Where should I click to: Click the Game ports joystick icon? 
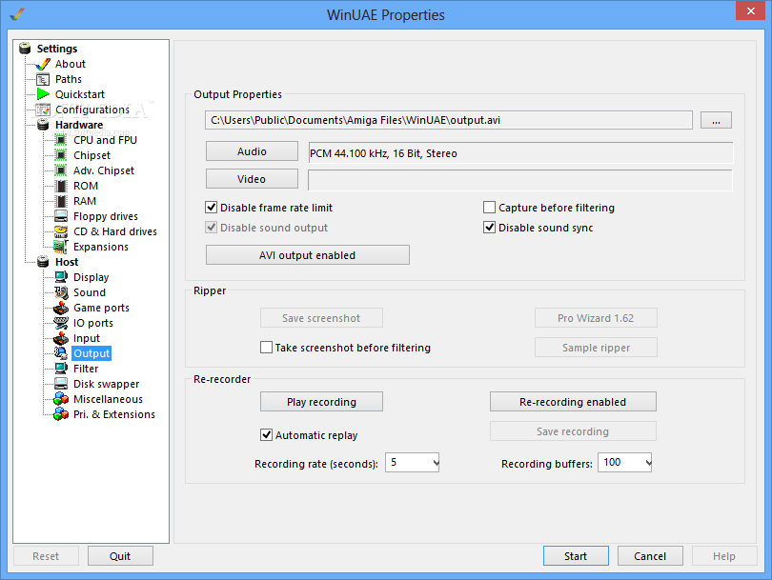61,308
